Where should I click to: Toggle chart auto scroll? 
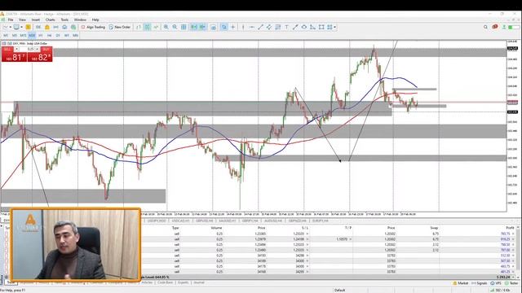(x=193, y=27)
